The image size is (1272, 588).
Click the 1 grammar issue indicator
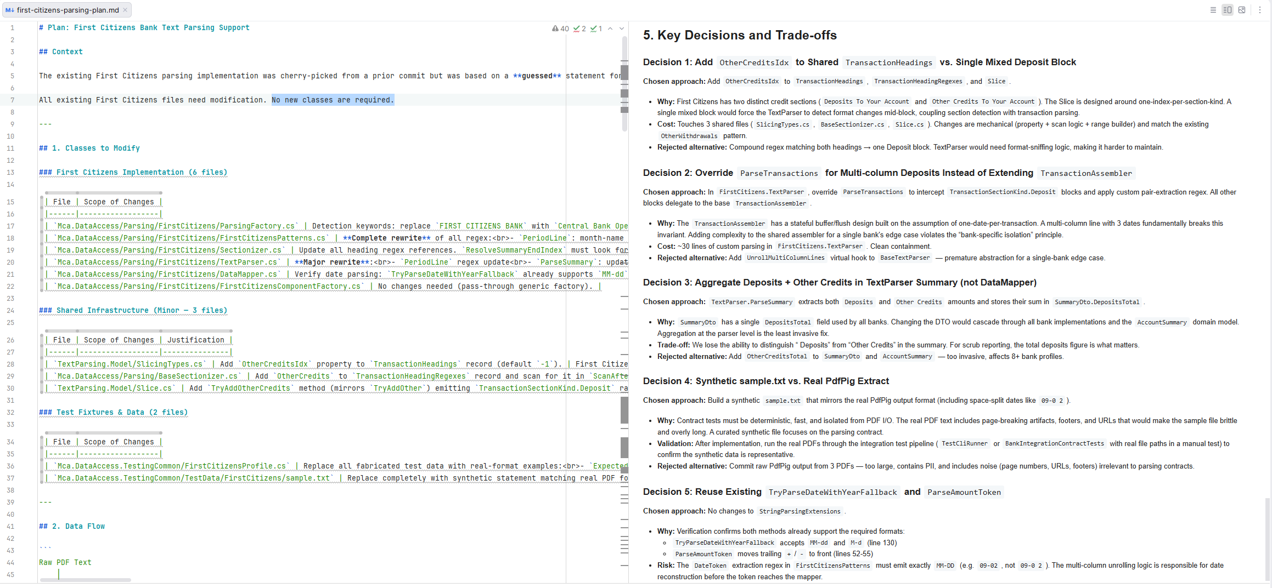point(596,28)
